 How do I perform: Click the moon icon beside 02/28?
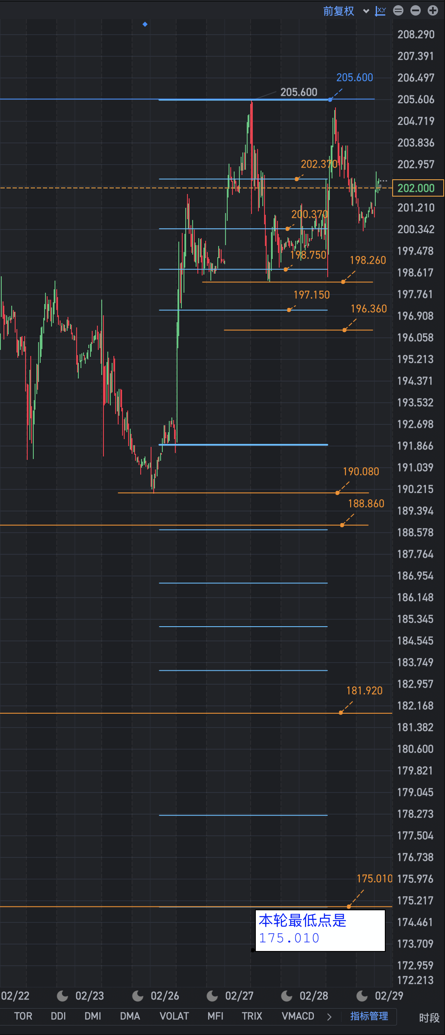pos(287,996)
